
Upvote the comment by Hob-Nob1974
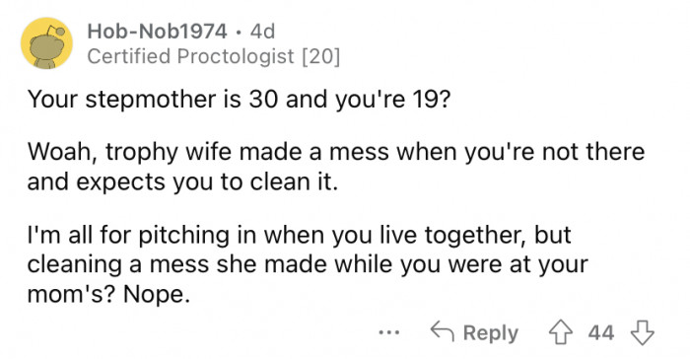tap(560, 333)
